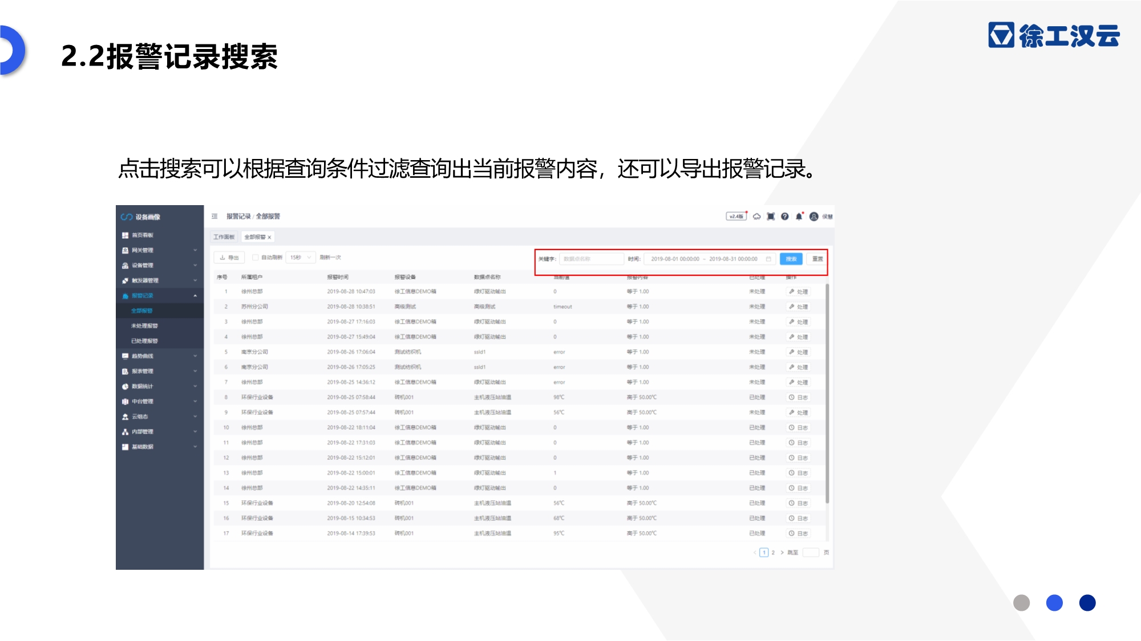The height and width of the screenshot is (641, 1141).
Task: Open notifications bell in top bar
Action: coord(799,217)
